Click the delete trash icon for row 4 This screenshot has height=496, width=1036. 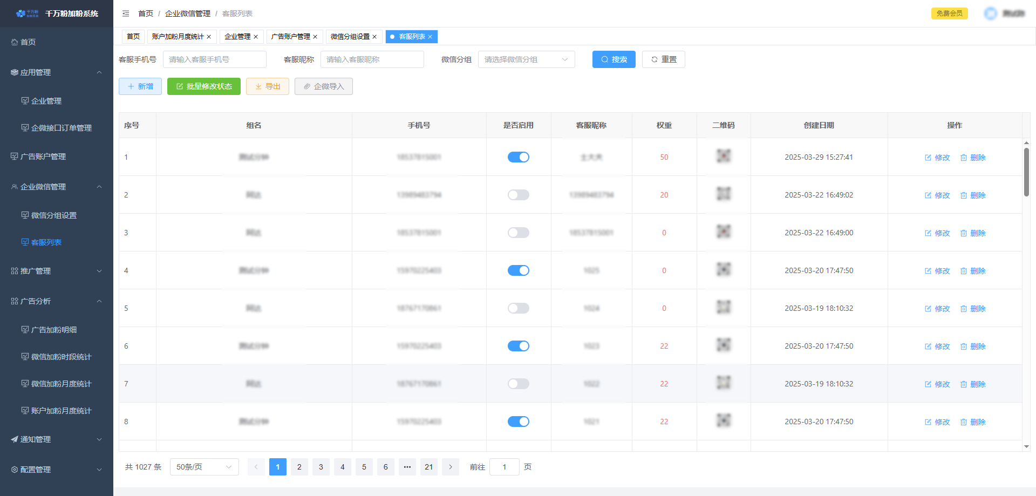pyautogui.click(x=964, y=271)
